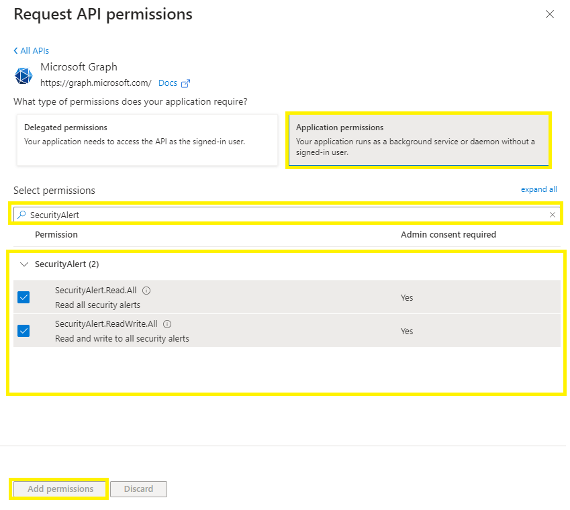570x510 pixels.
Task: Show info for SecurityAlert.Read.All
Action: click(146, 291)
